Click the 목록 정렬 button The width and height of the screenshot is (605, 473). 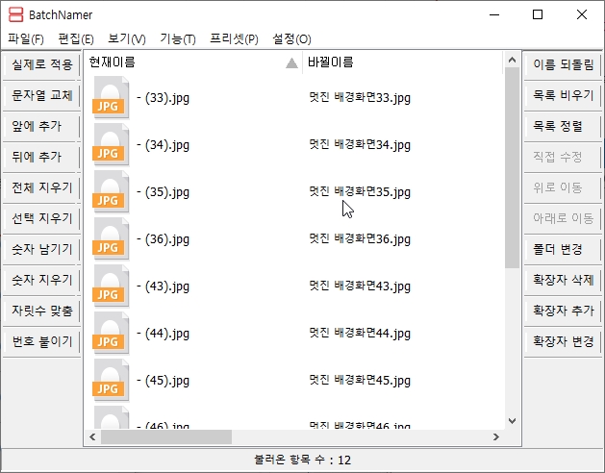[x=563, y=126]
